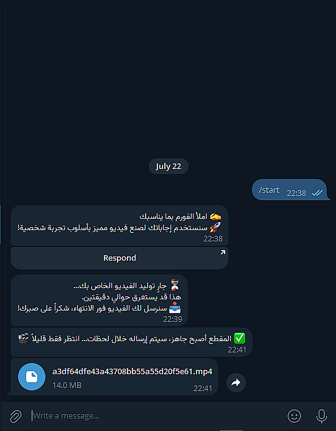The width and height of the screenshot is (336, 431).
Task: Click the 22:38 timestamp on /start message
Action: [x=296, y=193]
